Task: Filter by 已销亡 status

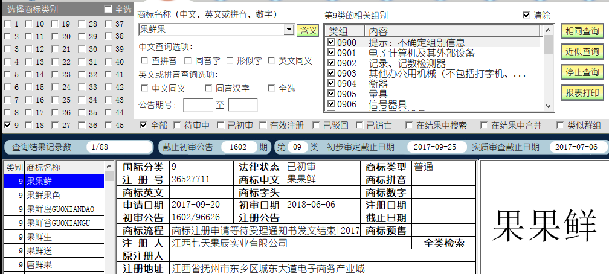Action: 359,126
